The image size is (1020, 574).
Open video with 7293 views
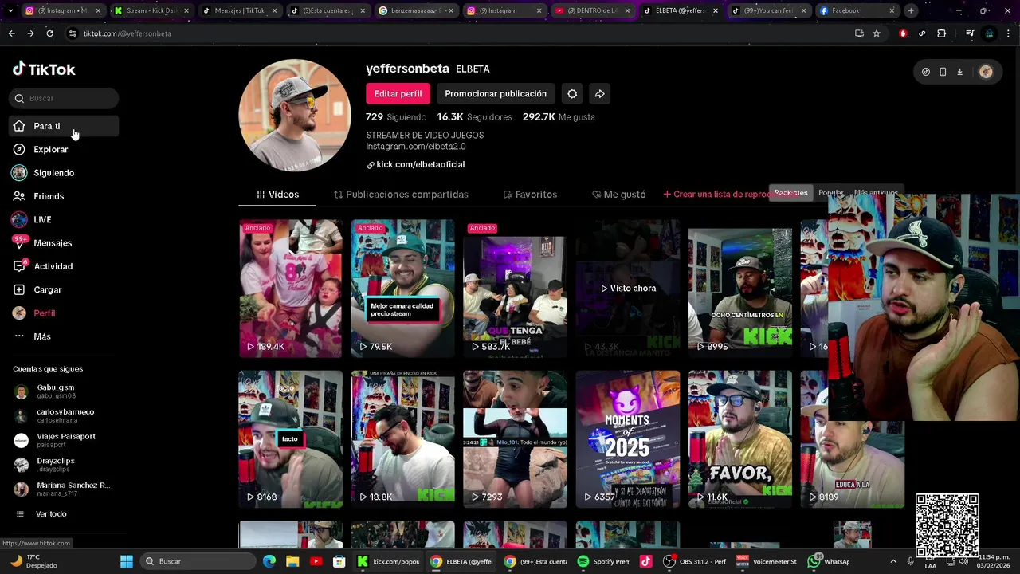click(x=515, y=439)
